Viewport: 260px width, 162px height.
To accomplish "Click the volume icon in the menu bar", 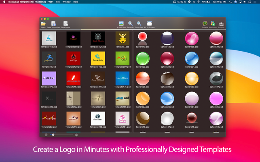I will tap(245, 2).
